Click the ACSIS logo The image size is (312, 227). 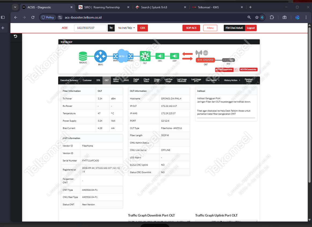click(64, 28)
